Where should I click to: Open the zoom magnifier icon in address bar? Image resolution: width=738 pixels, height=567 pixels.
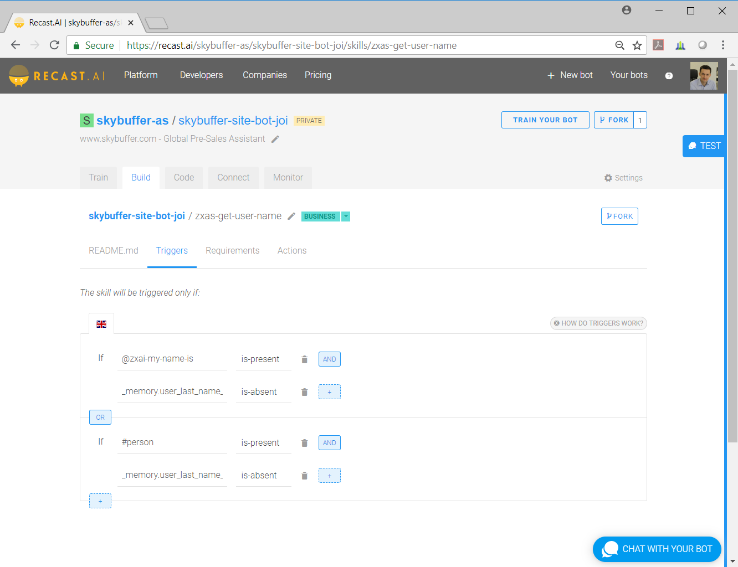[620, 45]
